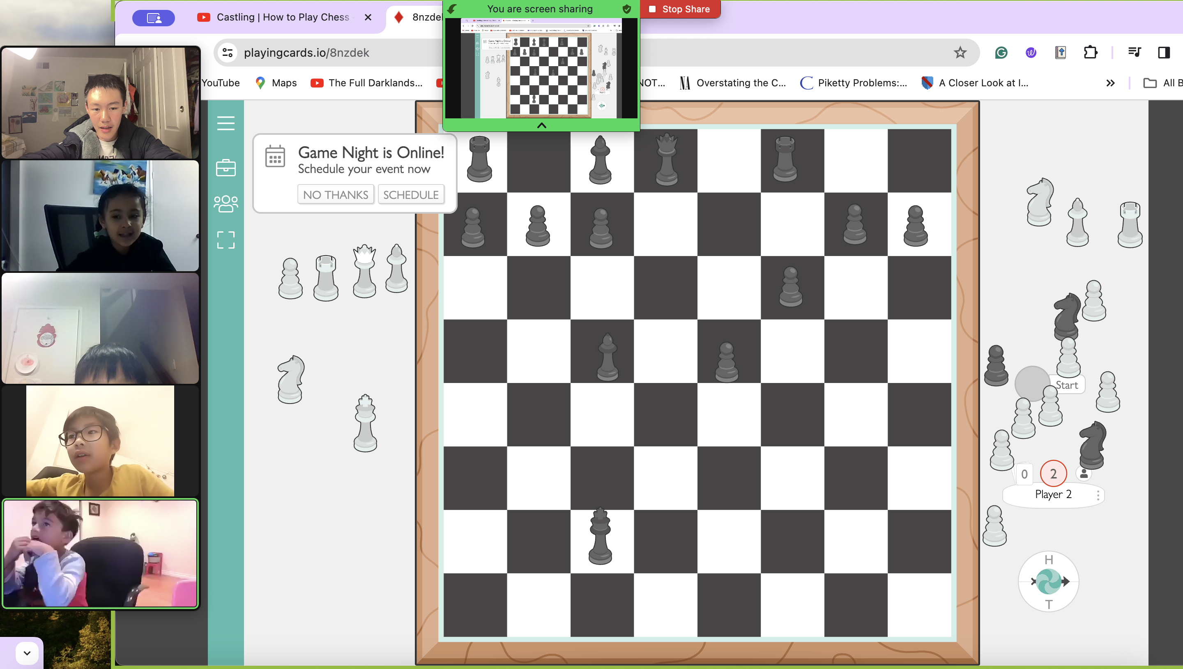Select the black king on the board
This screenshot has height=669, width=1183.
click(600, 536)
